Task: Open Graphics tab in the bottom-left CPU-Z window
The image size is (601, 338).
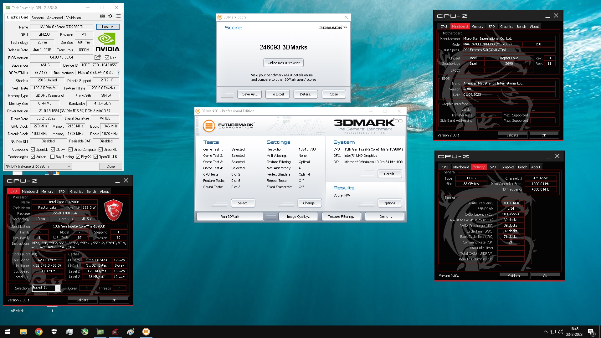Action: coord(76,192)
